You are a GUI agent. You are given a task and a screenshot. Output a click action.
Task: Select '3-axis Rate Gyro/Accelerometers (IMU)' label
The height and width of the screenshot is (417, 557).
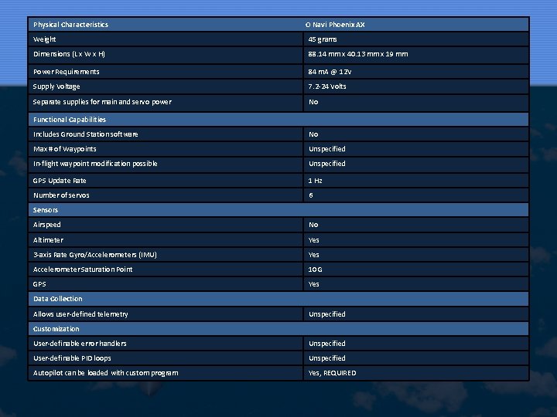click(95, 255)
